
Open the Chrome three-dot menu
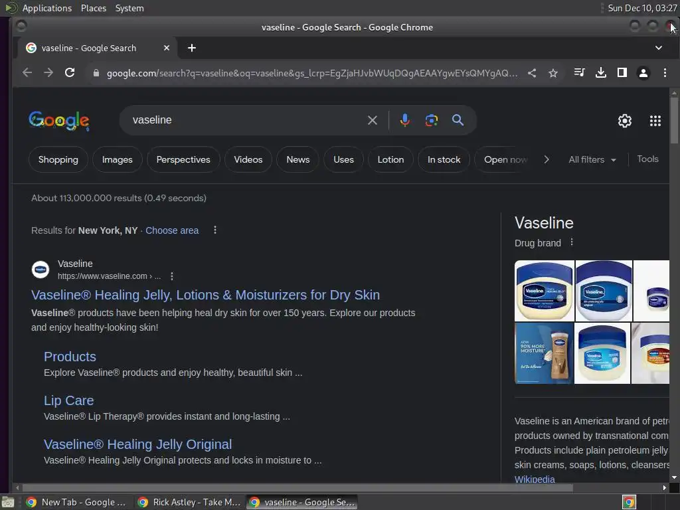pyautogui.click(x=665, y=72)
